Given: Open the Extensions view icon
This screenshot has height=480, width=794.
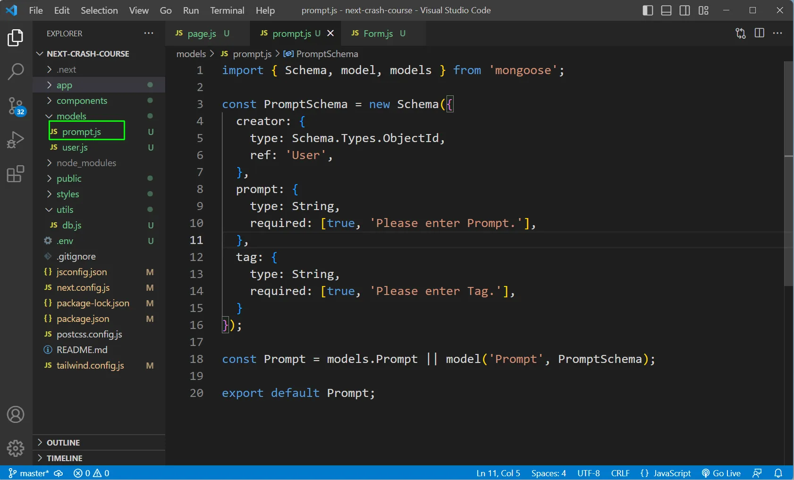Looking at the screenshot, I should pyautogui.click(x=16, y=174).
